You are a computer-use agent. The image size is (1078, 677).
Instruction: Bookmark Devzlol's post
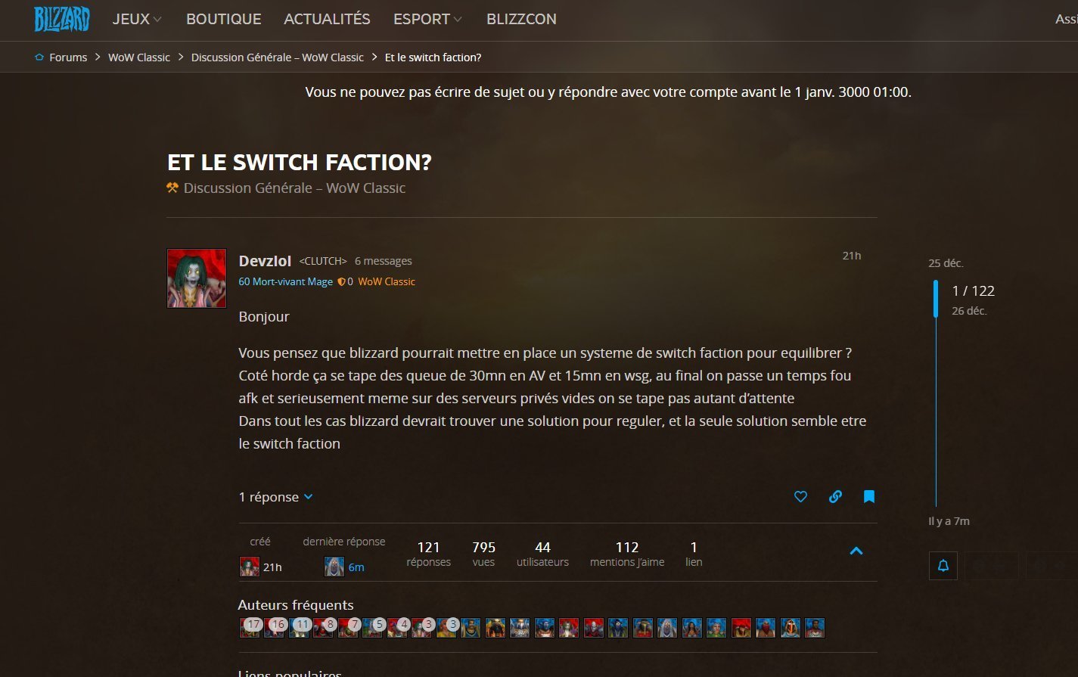point(869,497)
